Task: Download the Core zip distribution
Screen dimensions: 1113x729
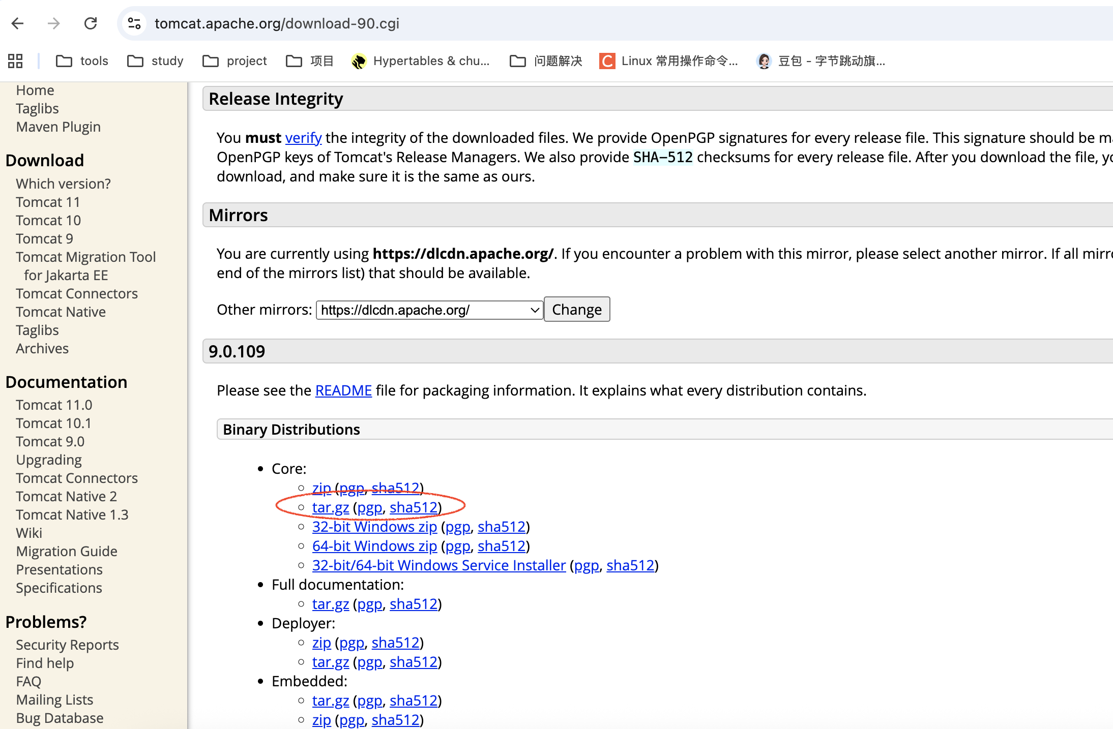Action: click(321, 488)
